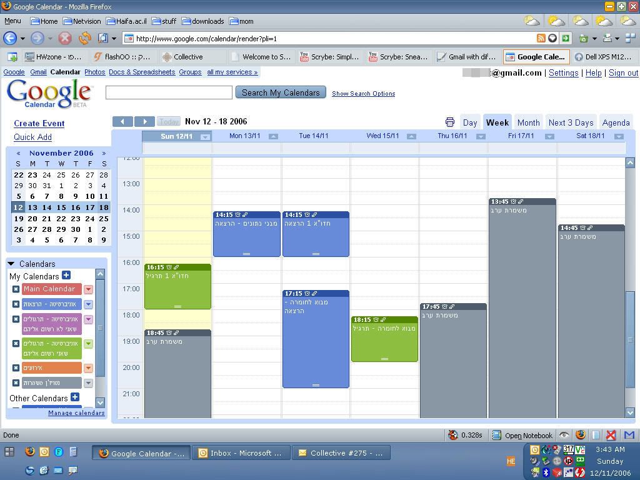640x480 pixels.
Task: Click the Quick Add link
Action: [x=32, y=137]
